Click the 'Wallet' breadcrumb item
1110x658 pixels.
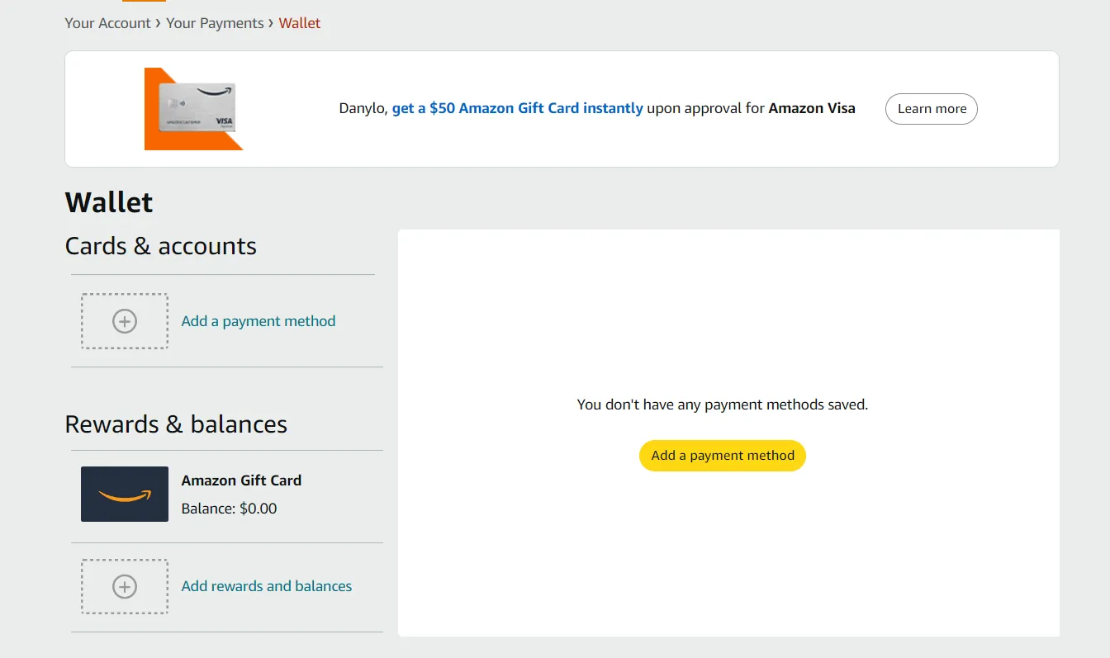300,23
